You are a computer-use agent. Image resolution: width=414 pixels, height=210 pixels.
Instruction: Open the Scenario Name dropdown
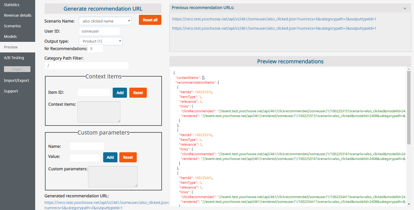(105, 21)
